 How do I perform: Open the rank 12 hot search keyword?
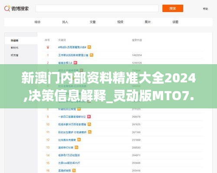click(67, 140)
